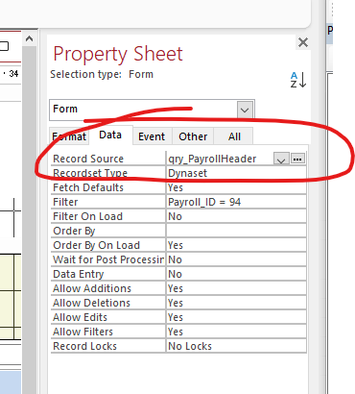
Task: Select the Record Locks No Locks value
Action: tap(236, 346)
